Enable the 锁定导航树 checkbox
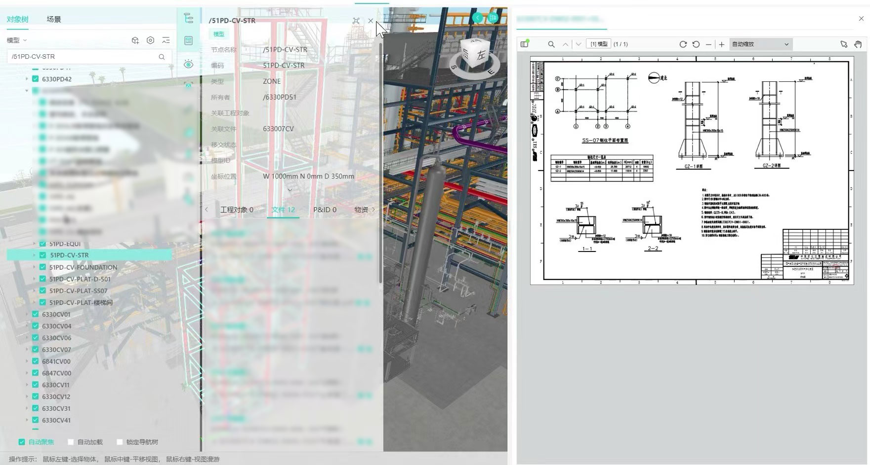870x465 pixels. point(120,442)
